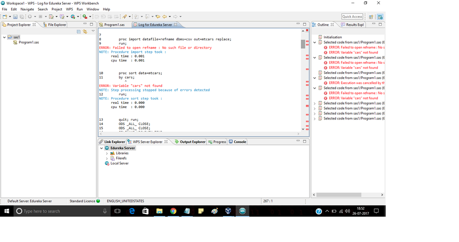The image size is (459, 242).
Task: Switch to the File Explorer tab
Action: pyautogui.click(x=55, y=25)
